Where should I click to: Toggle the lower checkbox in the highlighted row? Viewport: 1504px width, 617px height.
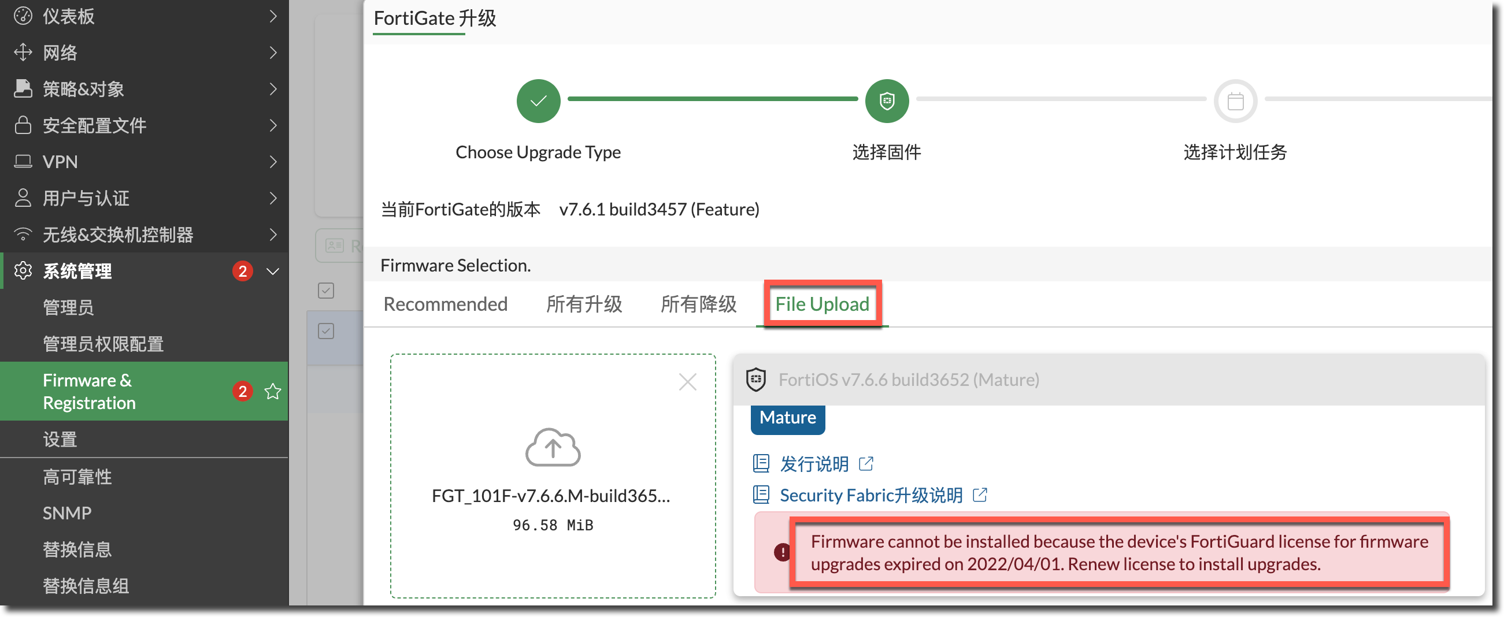[x=326, y=332]
